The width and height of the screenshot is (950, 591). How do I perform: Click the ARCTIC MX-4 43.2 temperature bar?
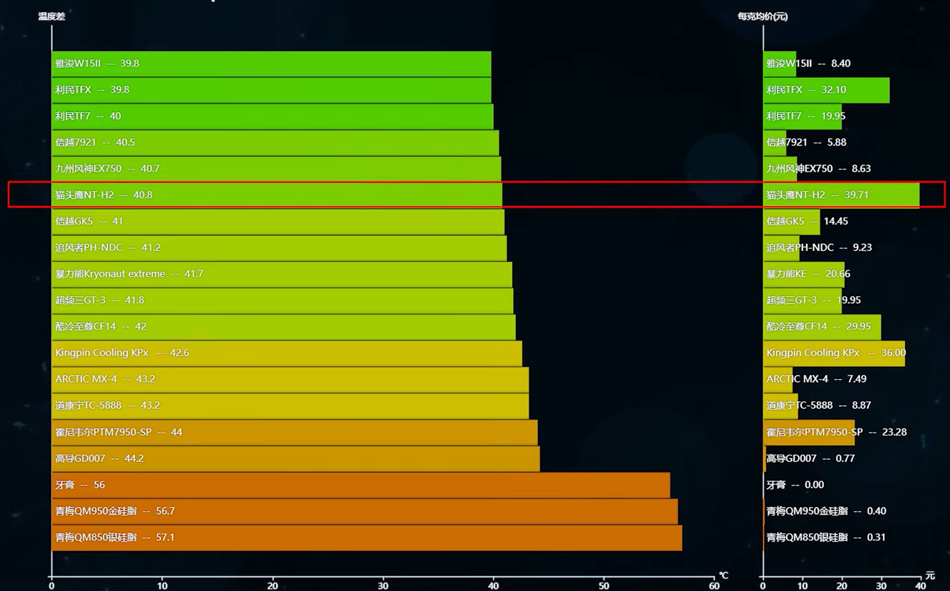(x=290, y=379)
